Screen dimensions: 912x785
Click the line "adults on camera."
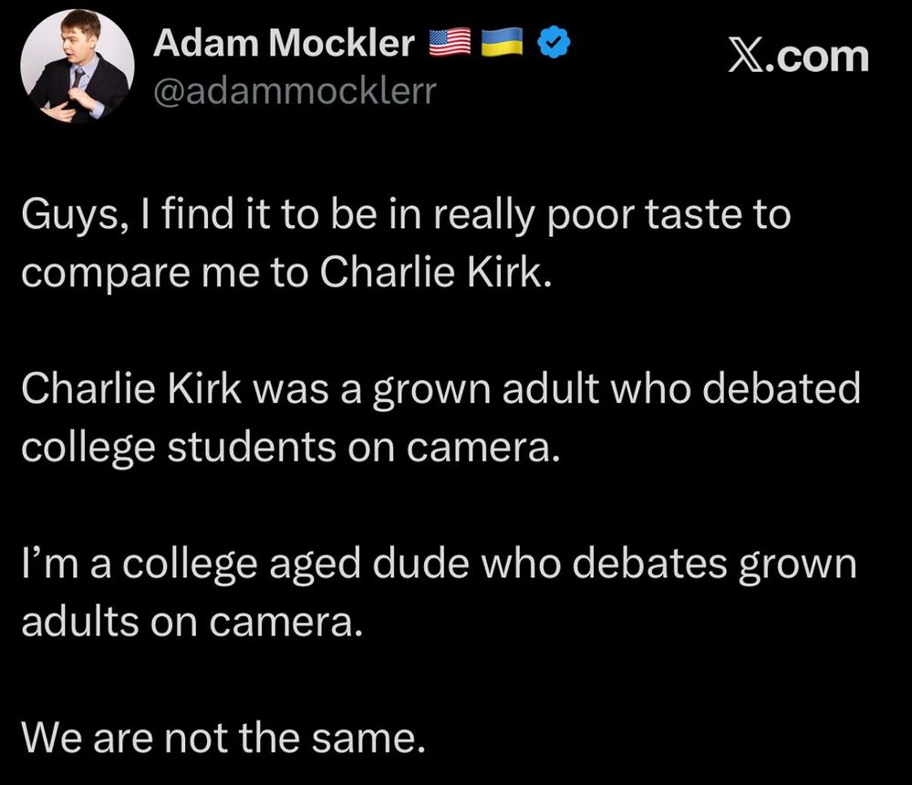click(192, 621)
